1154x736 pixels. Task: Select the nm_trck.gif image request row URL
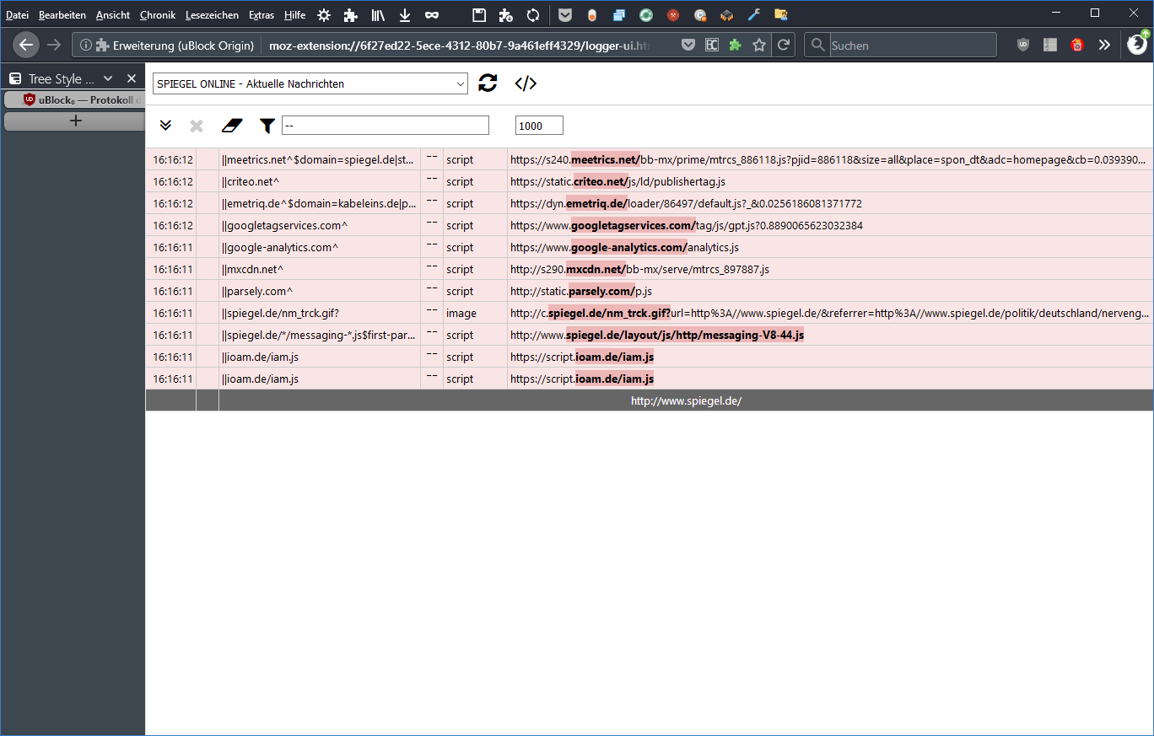829,313
